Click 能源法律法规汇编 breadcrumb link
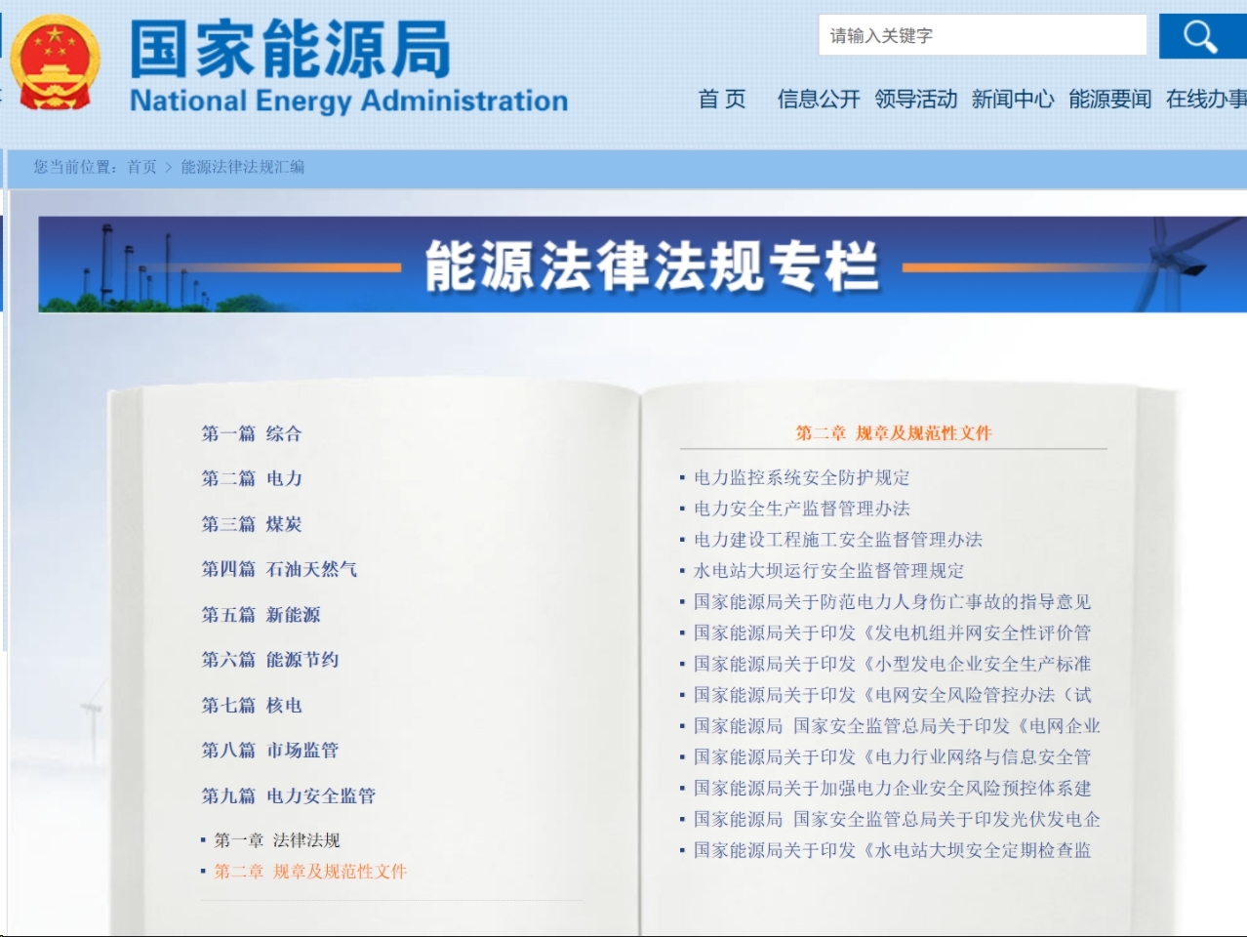Image resolution: width=1247 pixels, height=937 pixels. coord(243,167)
